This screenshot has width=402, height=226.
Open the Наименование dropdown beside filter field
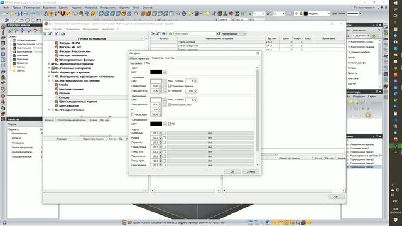pyautogui.click(x=234, y=33)
